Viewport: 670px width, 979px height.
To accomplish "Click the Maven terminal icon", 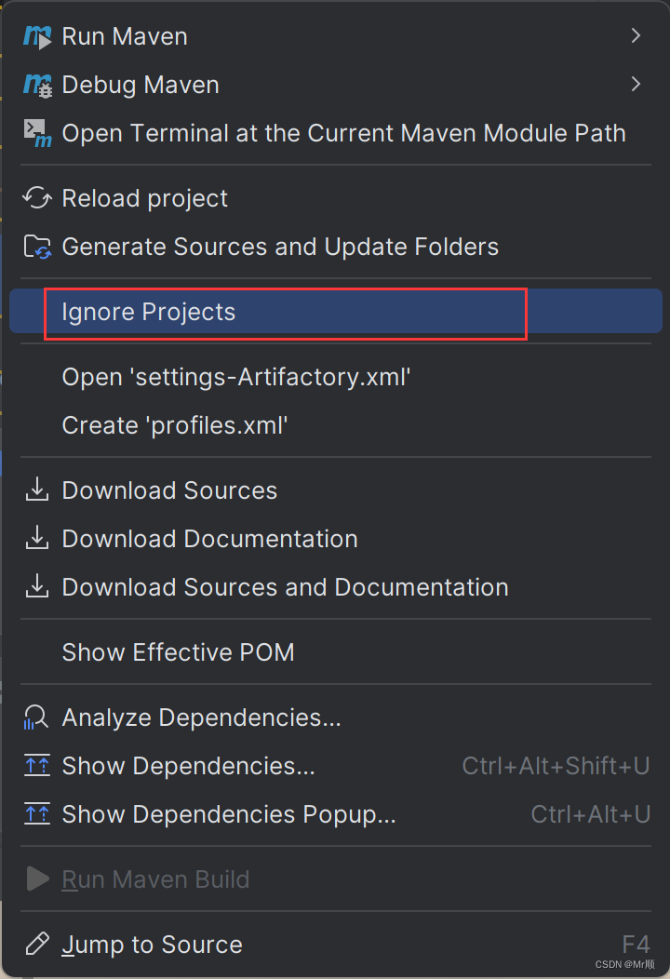I will (35, 132).
